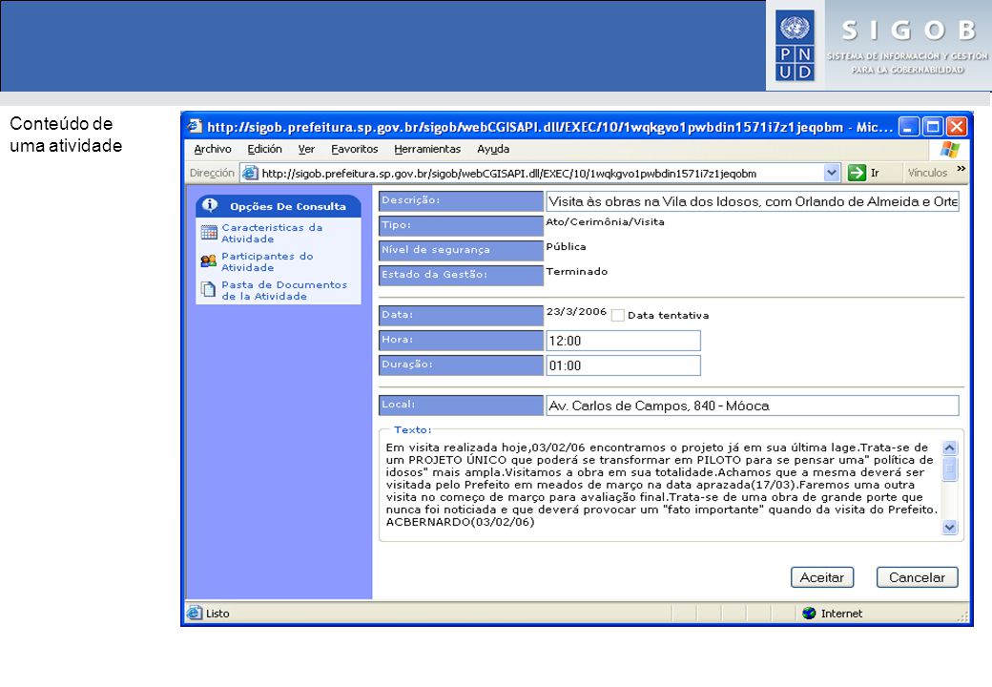
Task: Click the Internet zone globe icon
Action: [x=809, y=613]
